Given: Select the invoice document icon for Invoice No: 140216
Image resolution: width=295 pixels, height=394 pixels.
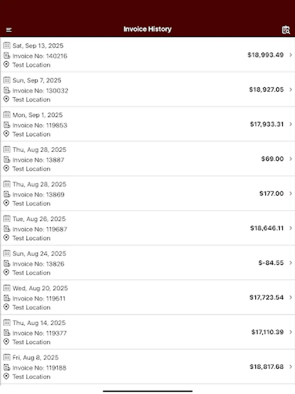Looking at the screenshot, I should (7, 56).
